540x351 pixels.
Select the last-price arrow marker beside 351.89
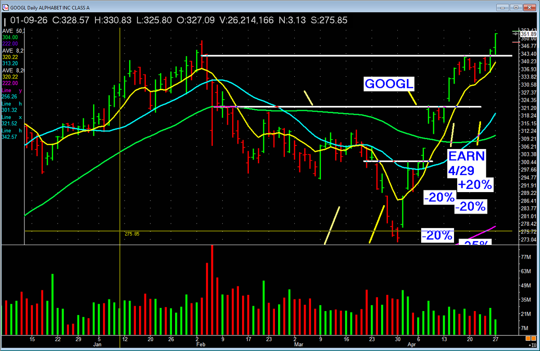pos(515,33)
